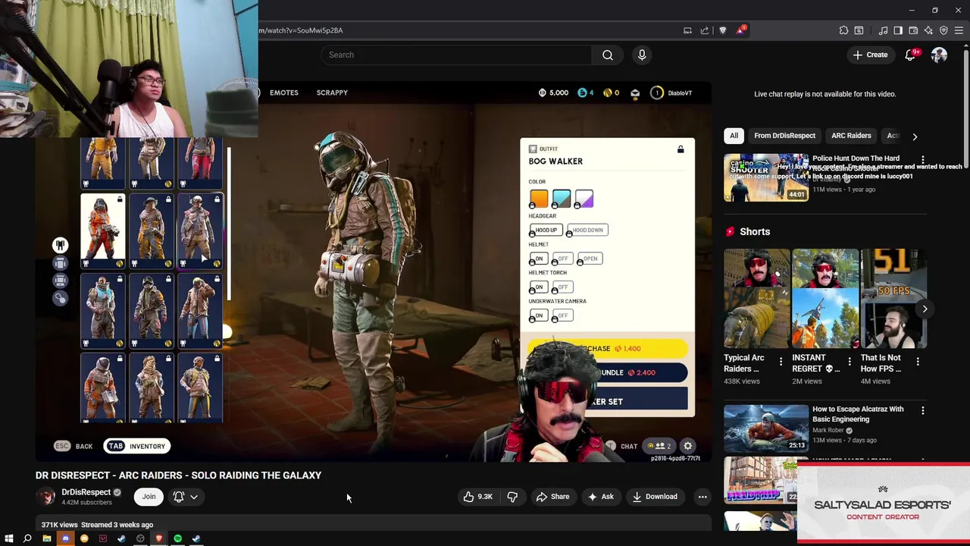Image resolution: width=970 pixels, height=546 pixels.
Task: Choose the orange outfit color swatch
Action: coord(539,199)
